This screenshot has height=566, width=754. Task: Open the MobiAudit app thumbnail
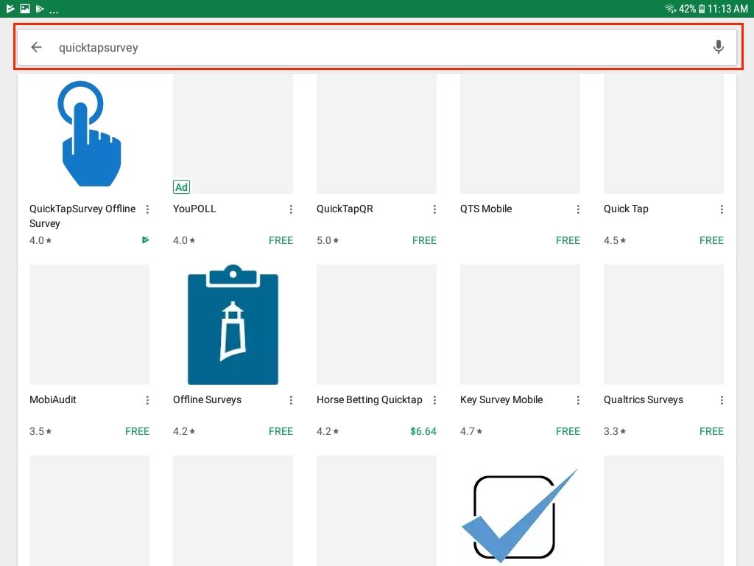89,324
